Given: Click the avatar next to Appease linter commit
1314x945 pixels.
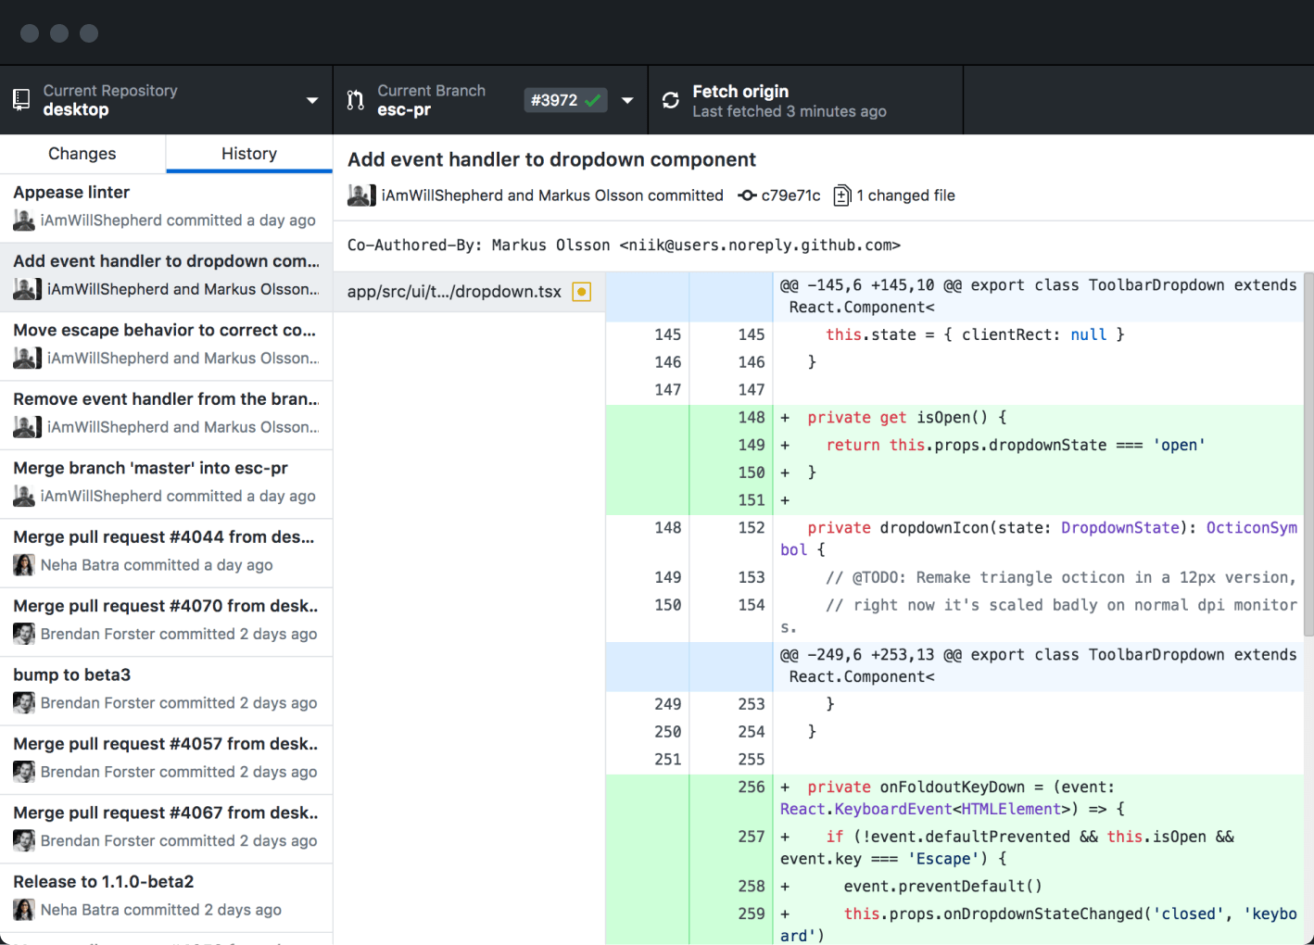Looking at the screenshot, I should (23, 220).
